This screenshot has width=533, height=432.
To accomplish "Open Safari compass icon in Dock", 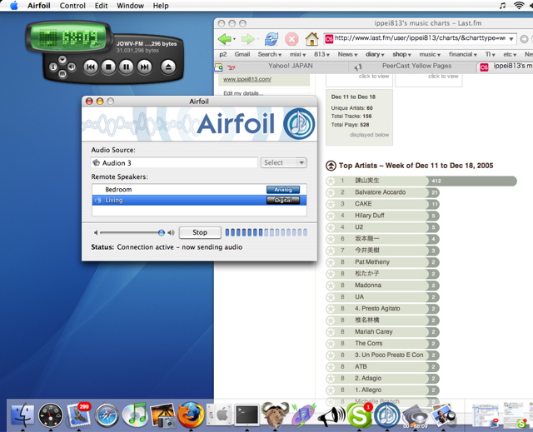I will pyautogui.click(x=107, y=414).
